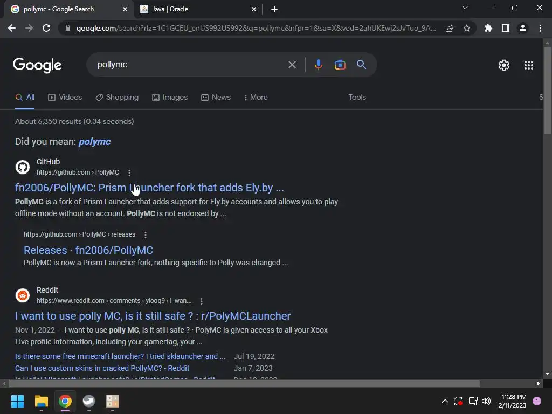The image size is (552, 414).
Task: Open Chrome profile avatar
Action: [x=523, y=28]
